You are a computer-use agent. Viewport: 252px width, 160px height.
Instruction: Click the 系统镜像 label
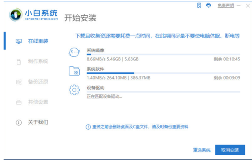96,50
